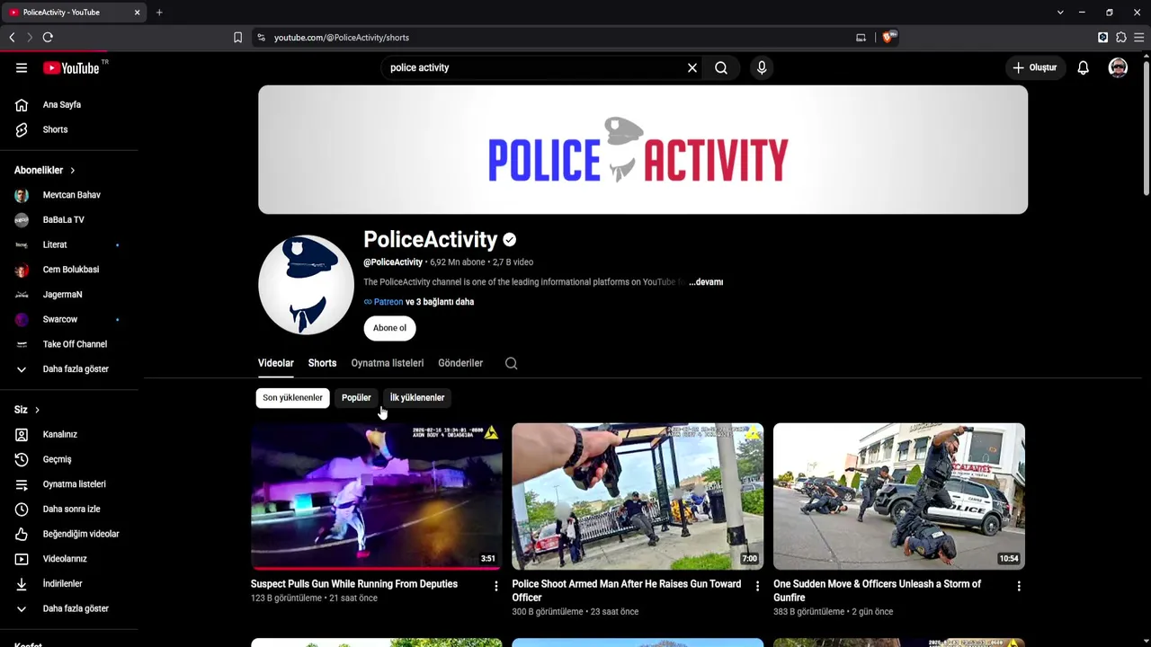Open options menu for Police Shoot Armed Man

pyautogui.click(x=757, y=586)
